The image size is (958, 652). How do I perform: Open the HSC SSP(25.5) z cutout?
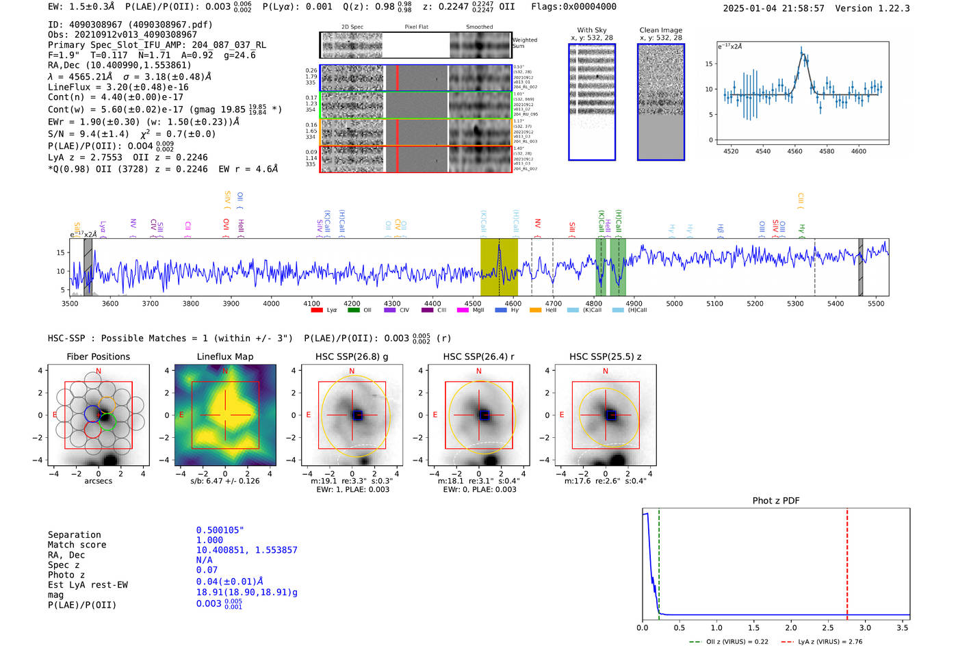coord(605,416)
